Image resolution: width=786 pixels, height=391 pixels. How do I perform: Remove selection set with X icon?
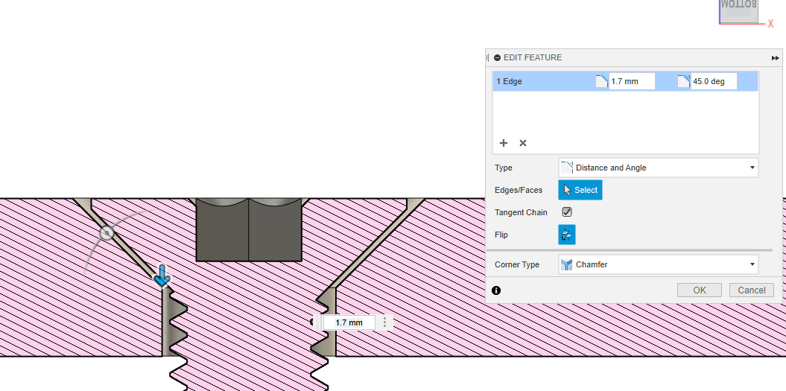(523, 143)
